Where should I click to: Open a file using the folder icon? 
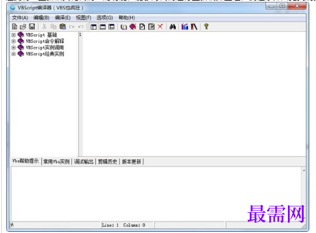coord(23,27)
